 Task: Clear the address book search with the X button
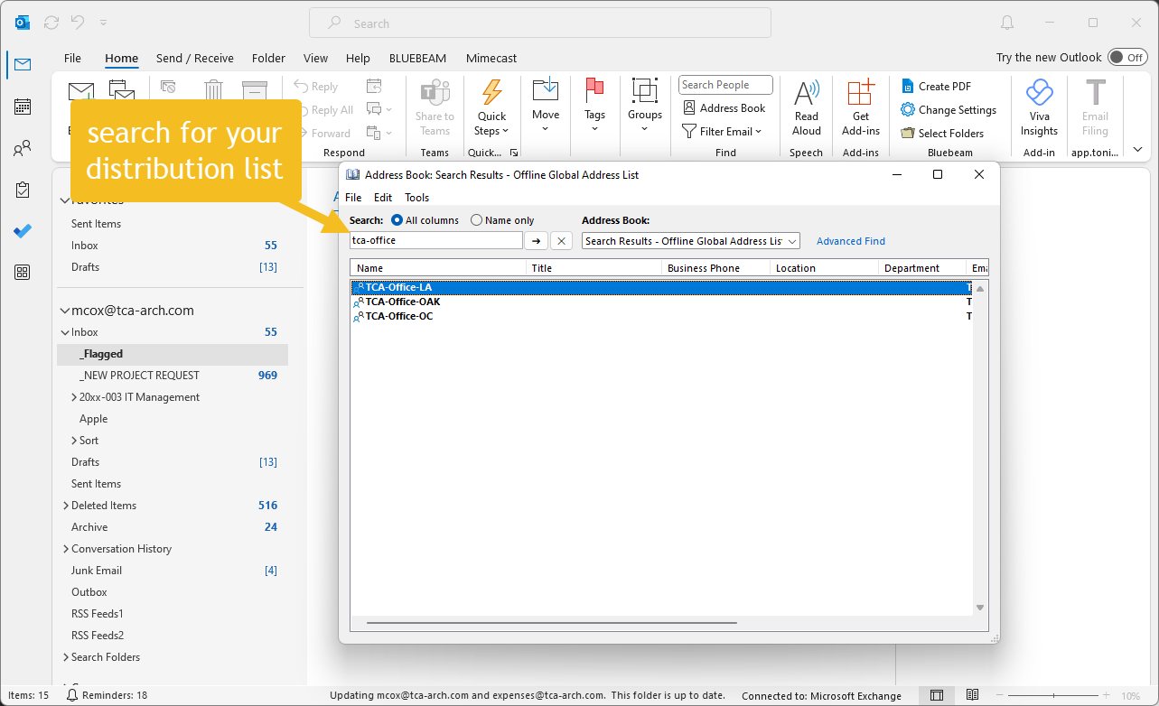pyautogui.click(x=561, y=241)
